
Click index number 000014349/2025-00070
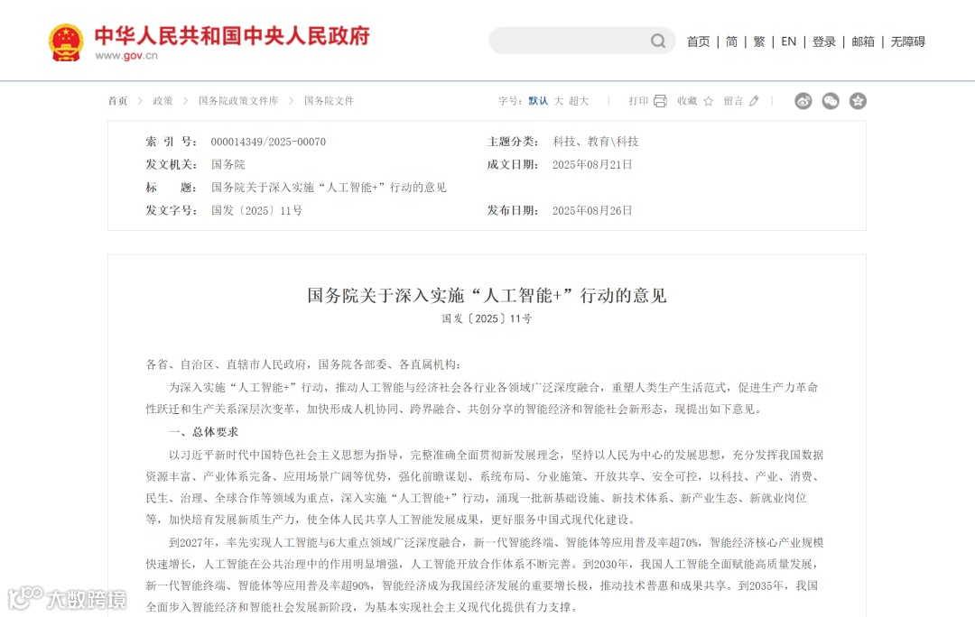(x=268, y=142)
